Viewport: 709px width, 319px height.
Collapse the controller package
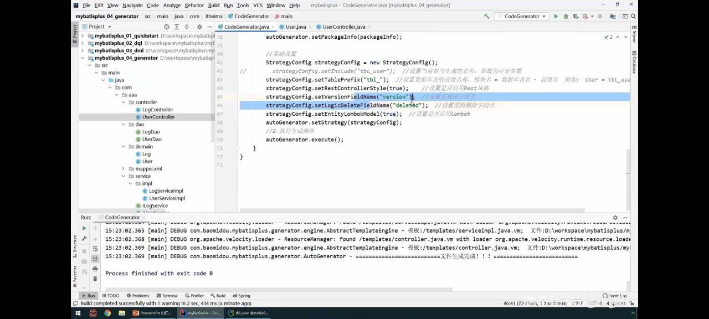[124, 102]
